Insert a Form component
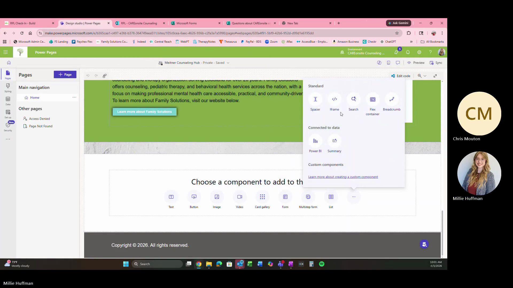513x288 pixels. [x=285, y=200]
